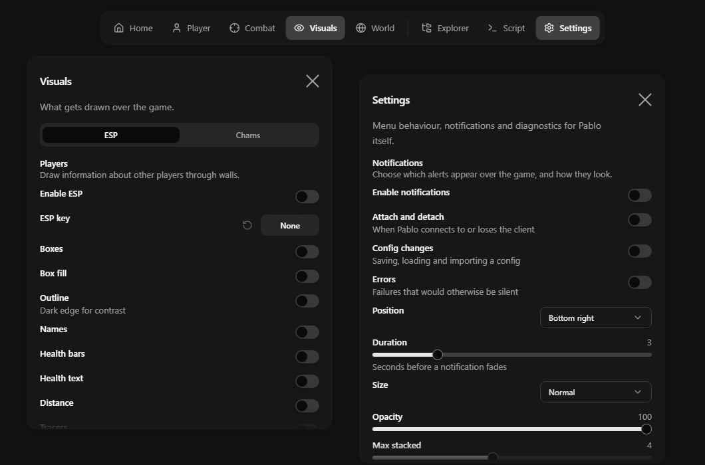This screenshot has height=465, width=705.
Task: Switch to the Chams sub-tab
Action: point(248,136)
